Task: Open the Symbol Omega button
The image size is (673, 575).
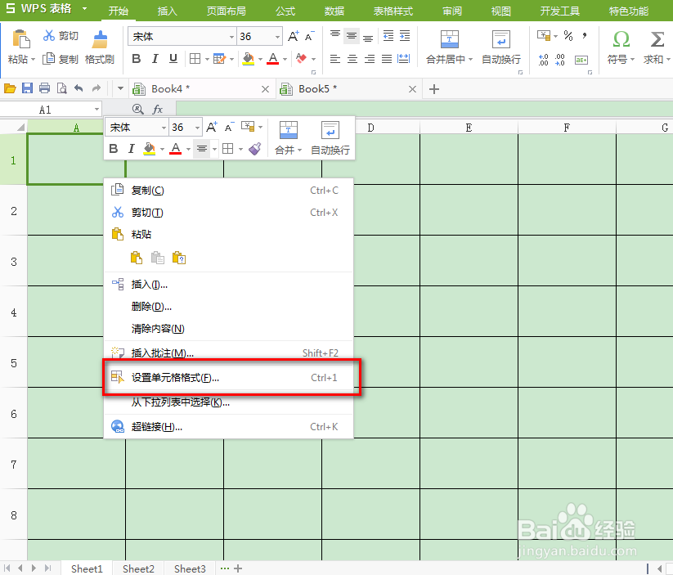Action: tap(621, 39)
